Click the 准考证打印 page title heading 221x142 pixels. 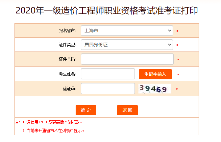coord(107,11)
